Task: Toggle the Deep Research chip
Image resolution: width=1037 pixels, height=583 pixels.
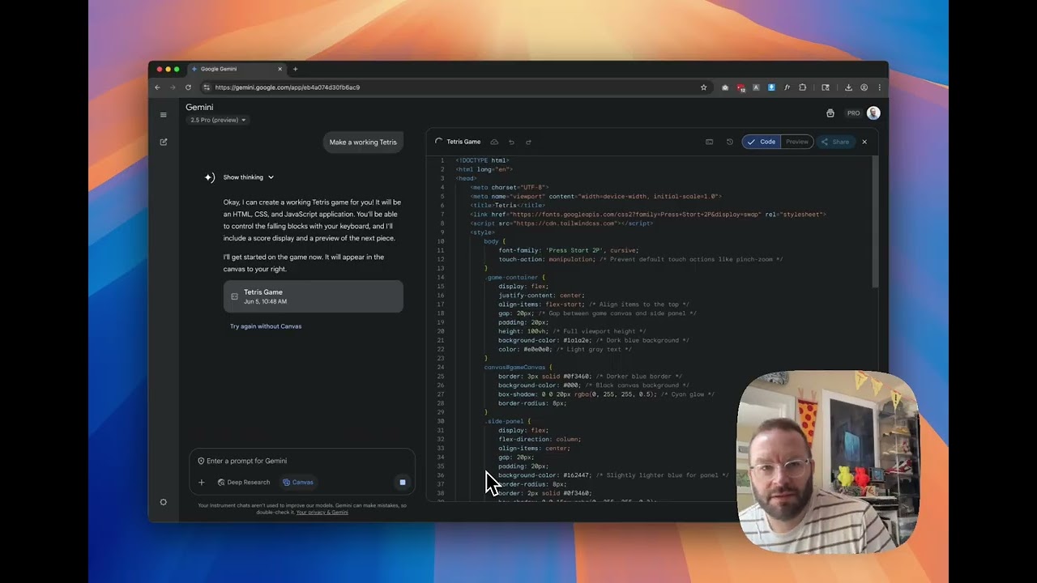Action: [244, 483]
